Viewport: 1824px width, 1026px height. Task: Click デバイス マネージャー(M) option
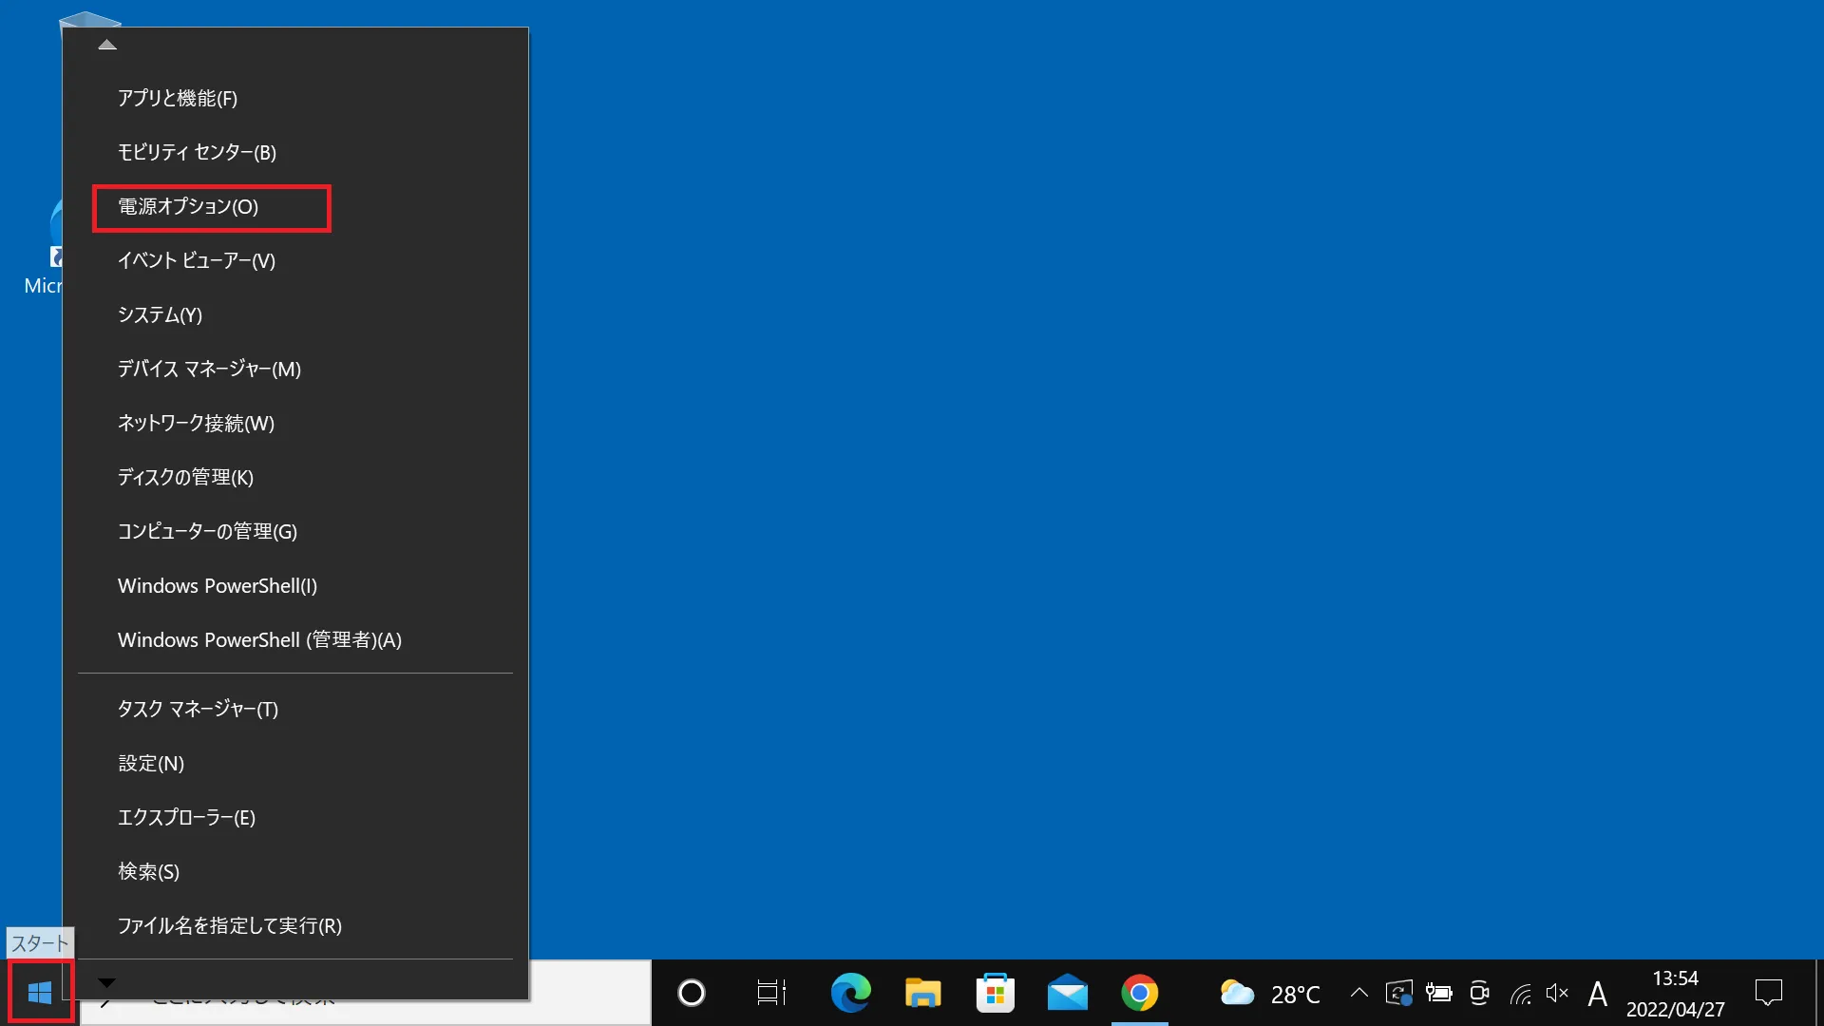point(209,369)
